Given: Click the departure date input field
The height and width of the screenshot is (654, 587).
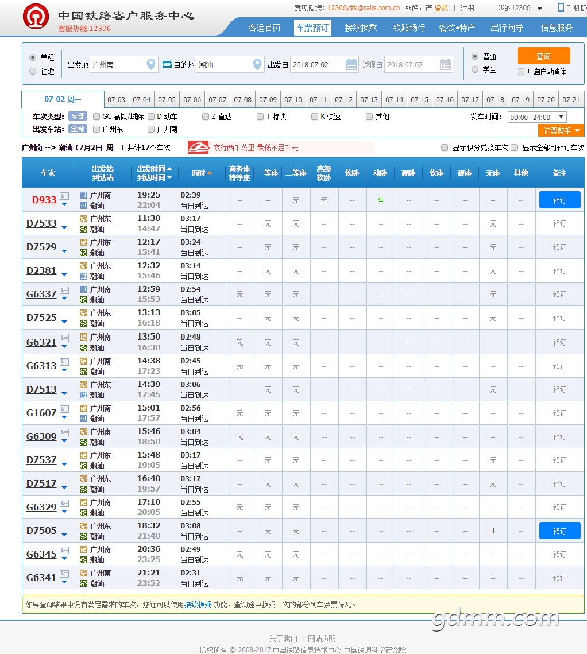Looking at the screenshot, I should (x=324, y=64).
